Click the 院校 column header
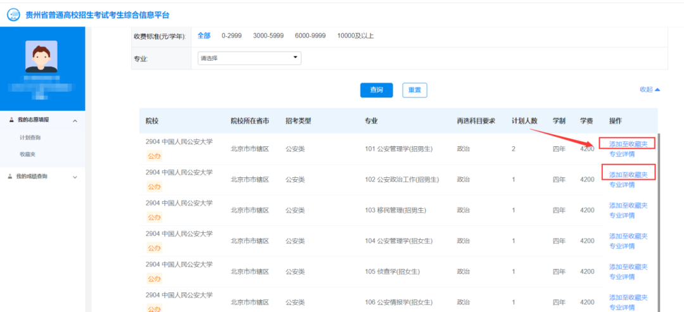 (x=152, y=121)
